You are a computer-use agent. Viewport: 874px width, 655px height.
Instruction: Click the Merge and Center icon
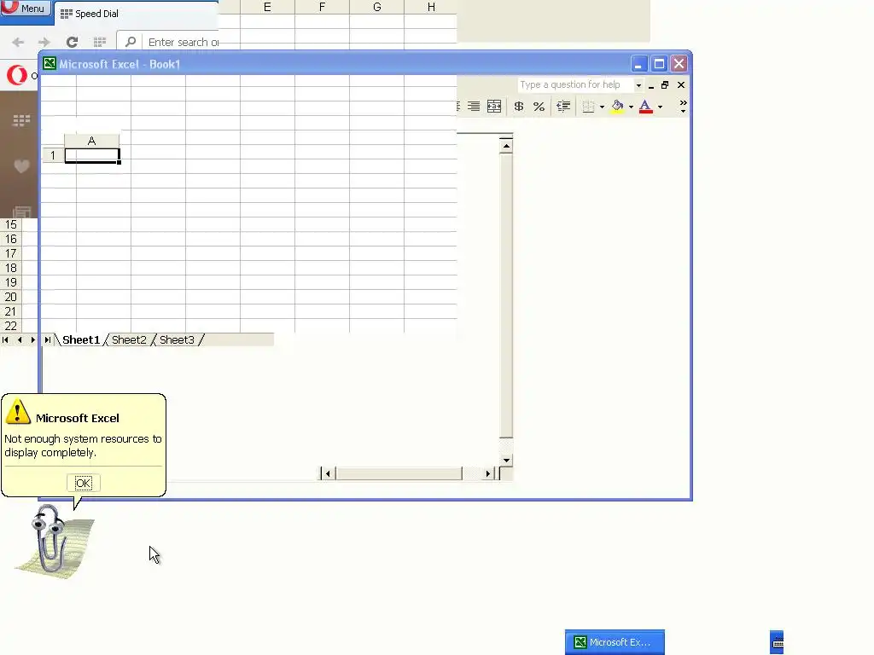(x=494, y=107)
